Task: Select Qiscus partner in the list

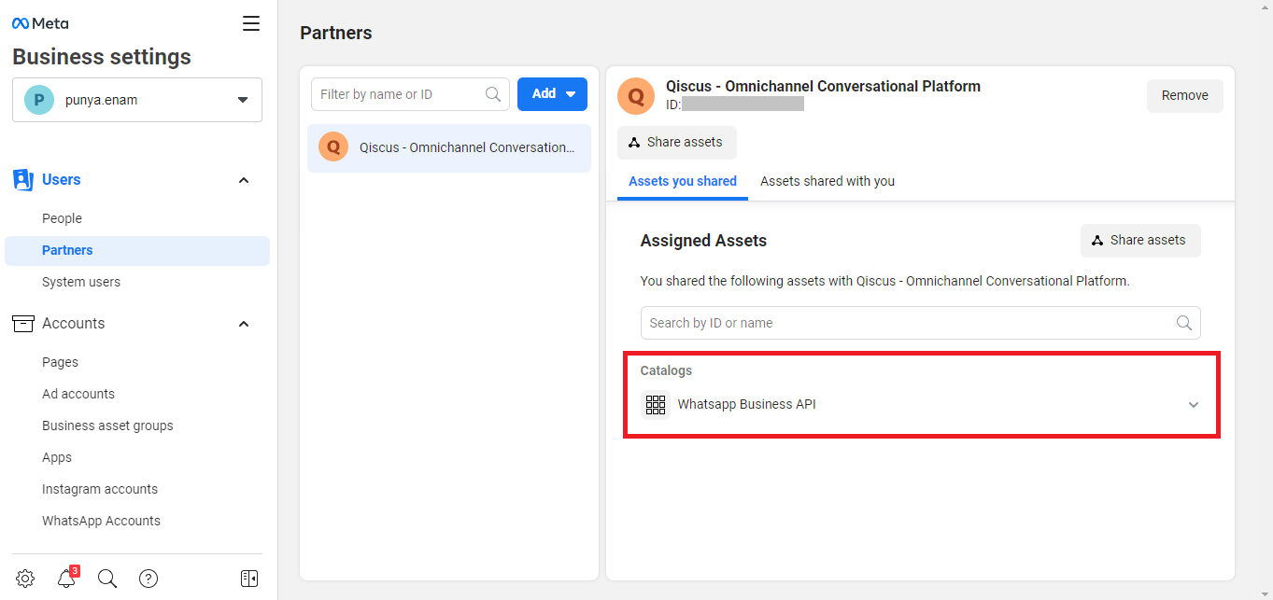Action: [x=449, y=147]
